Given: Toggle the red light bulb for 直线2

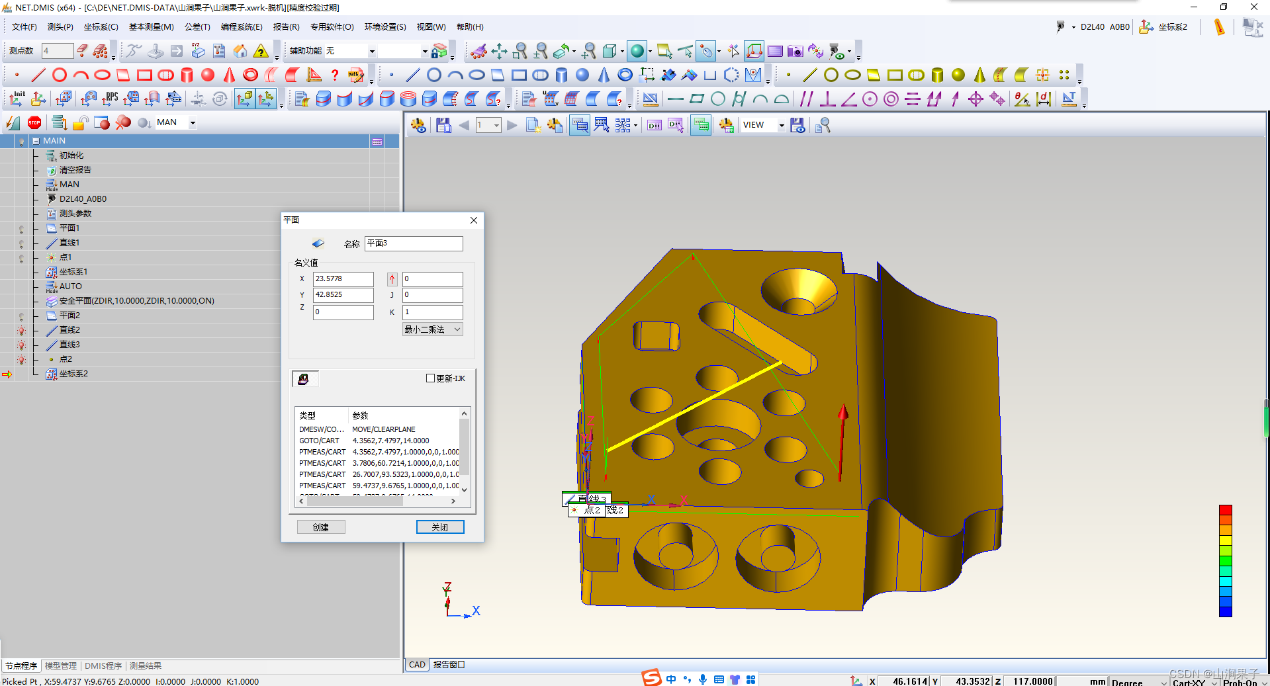Looking at the screenshot, I should (x=21, y=331).
